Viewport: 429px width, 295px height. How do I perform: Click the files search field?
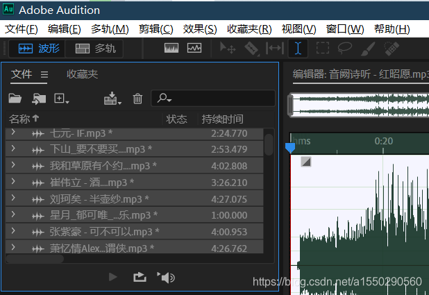pos(213,98)
